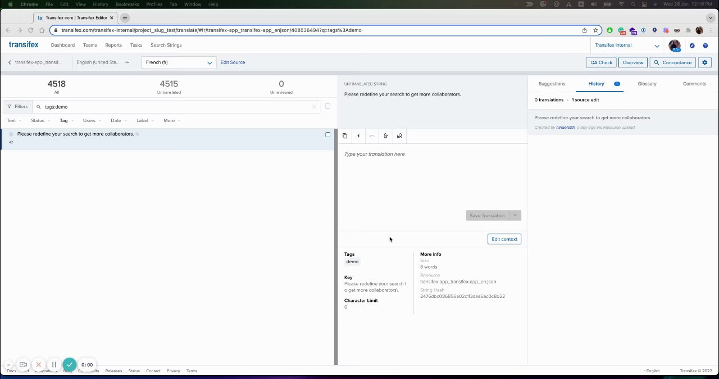
Task: Open Reports in top navigation
Action: pos(113,45)
